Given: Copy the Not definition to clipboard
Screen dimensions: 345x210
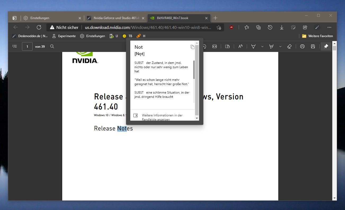Looking at the screenshot, I should 192,47.
